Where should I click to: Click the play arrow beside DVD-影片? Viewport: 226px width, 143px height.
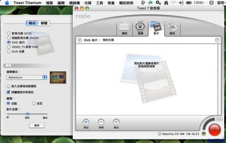(x=79, y=40)
